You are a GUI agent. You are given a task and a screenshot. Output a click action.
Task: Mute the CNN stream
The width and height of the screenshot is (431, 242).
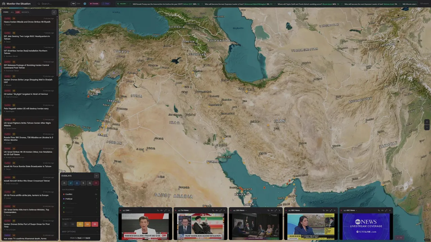162,210
